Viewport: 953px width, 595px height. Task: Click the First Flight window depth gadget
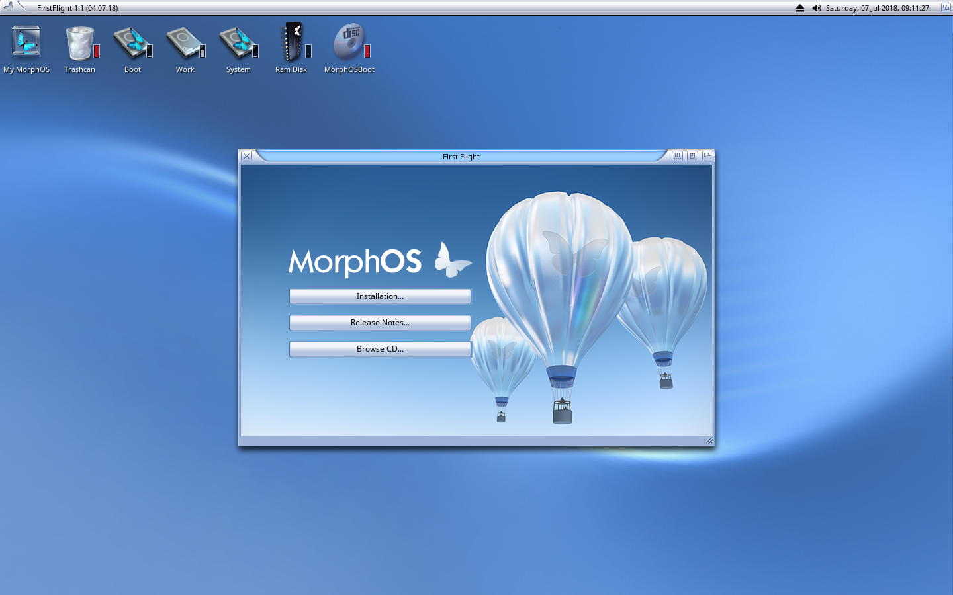(707, 156)
